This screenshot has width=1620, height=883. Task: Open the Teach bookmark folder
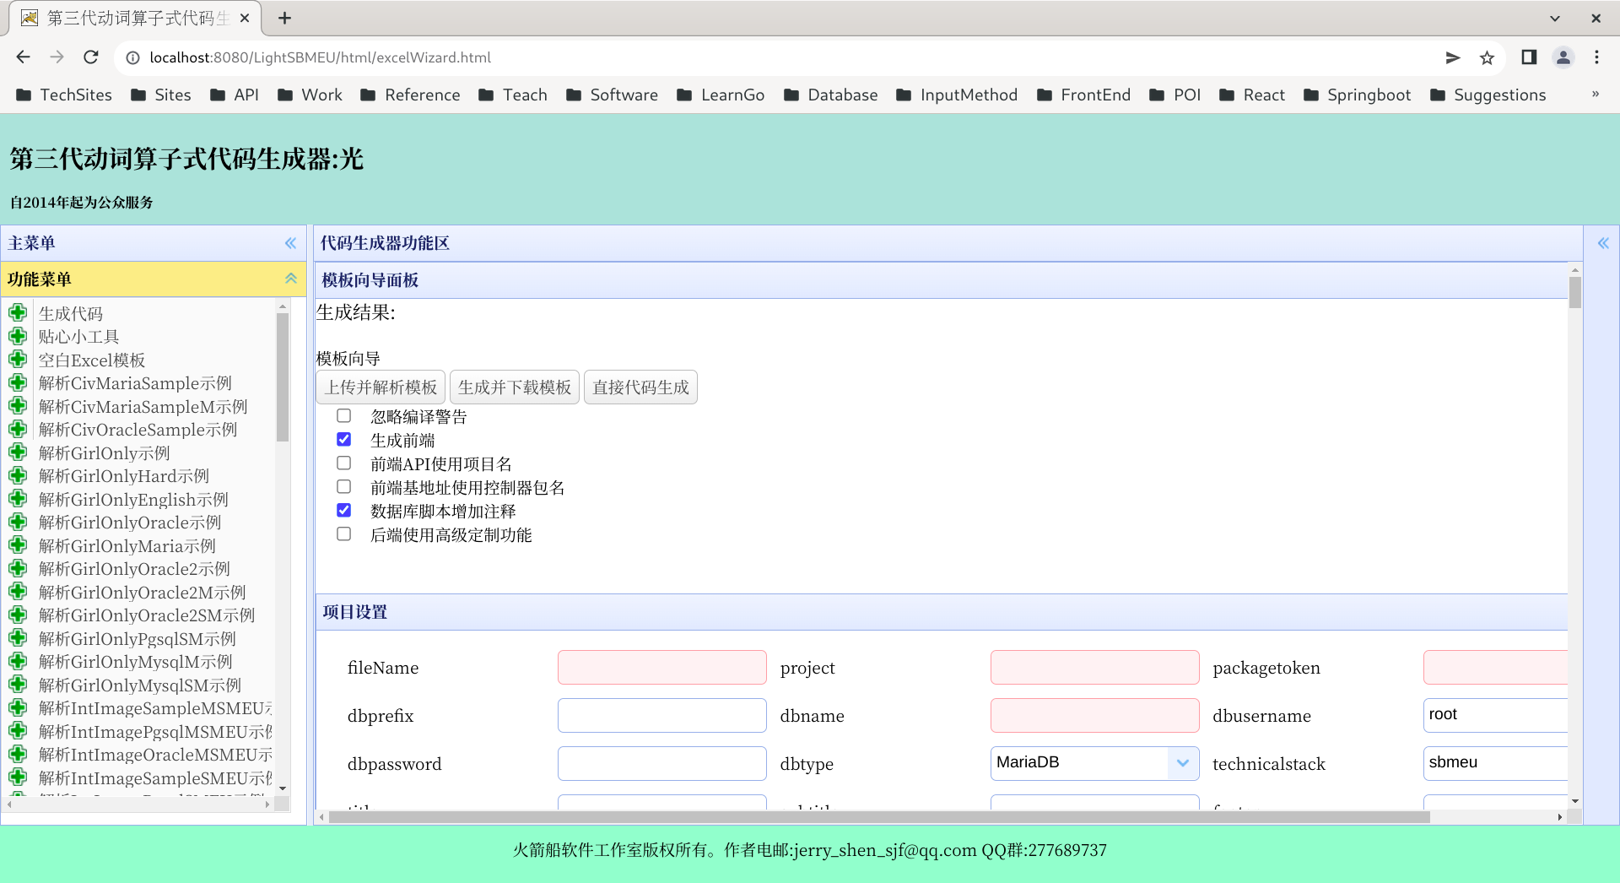[513, 95]
